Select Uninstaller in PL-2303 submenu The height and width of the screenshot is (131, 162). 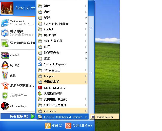tap(105, 117)
